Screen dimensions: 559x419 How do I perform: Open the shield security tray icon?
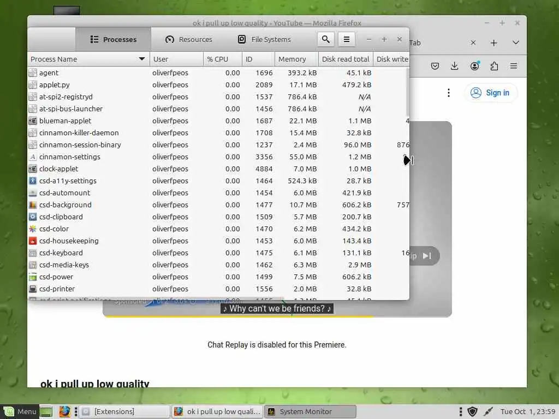pos(472,411)
